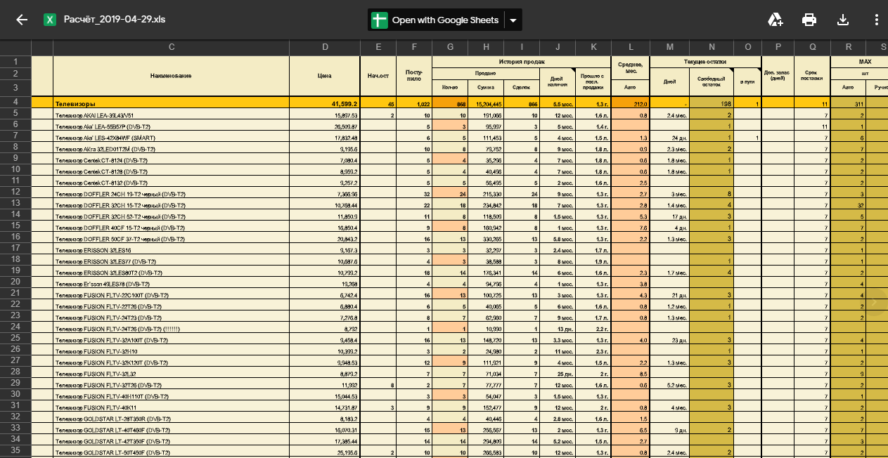Go back with the left arrow icon
The height and width of the screenshot is (458, 888).
pos(22,20)
